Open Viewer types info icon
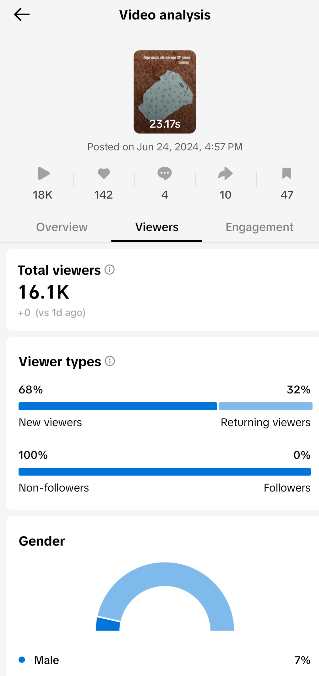319x676 pixels. click(110, 361)
